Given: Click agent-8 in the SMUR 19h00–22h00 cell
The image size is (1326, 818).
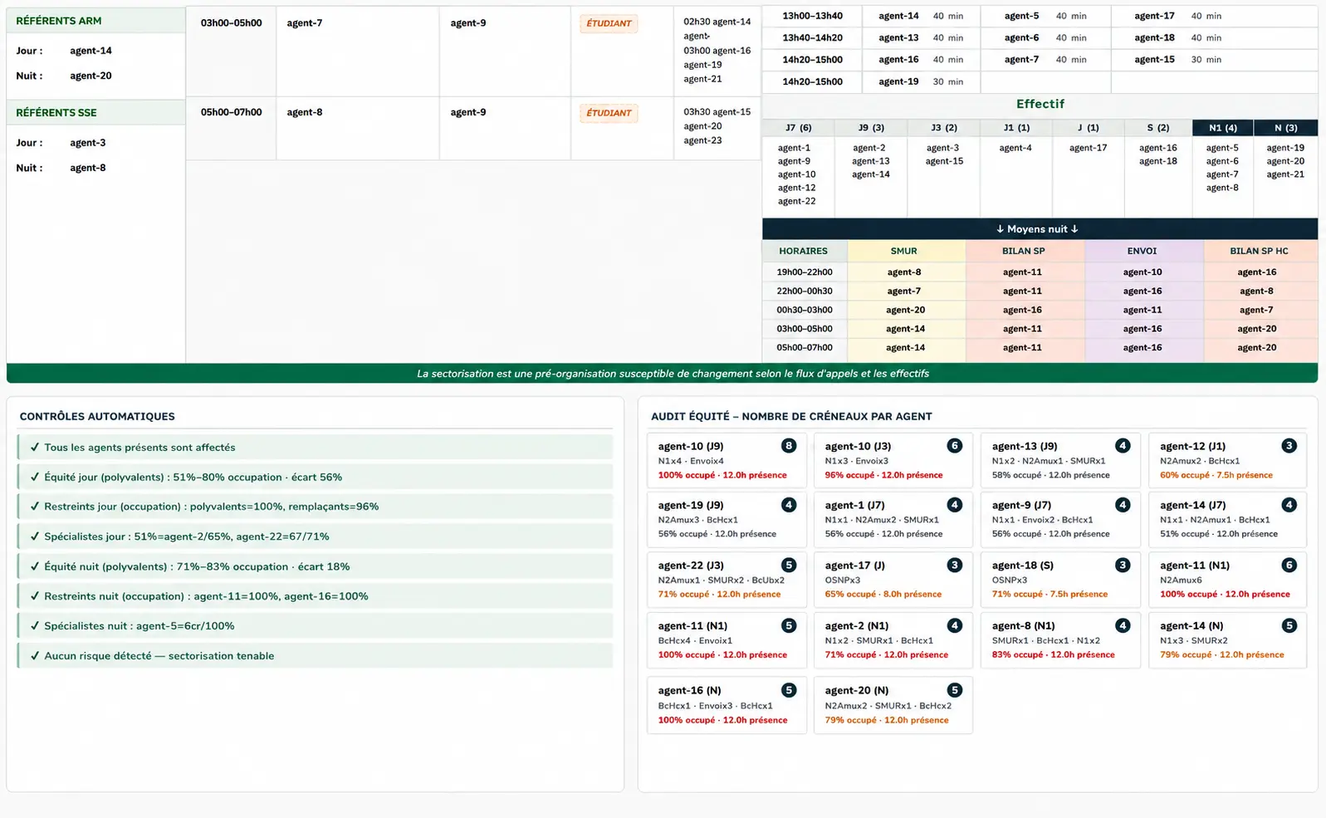Looking at the screenshot, I should (x=904, y=272).
